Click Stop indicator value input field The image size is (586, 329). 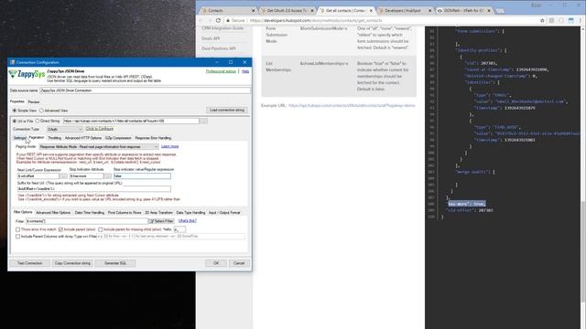coord(142,175)
